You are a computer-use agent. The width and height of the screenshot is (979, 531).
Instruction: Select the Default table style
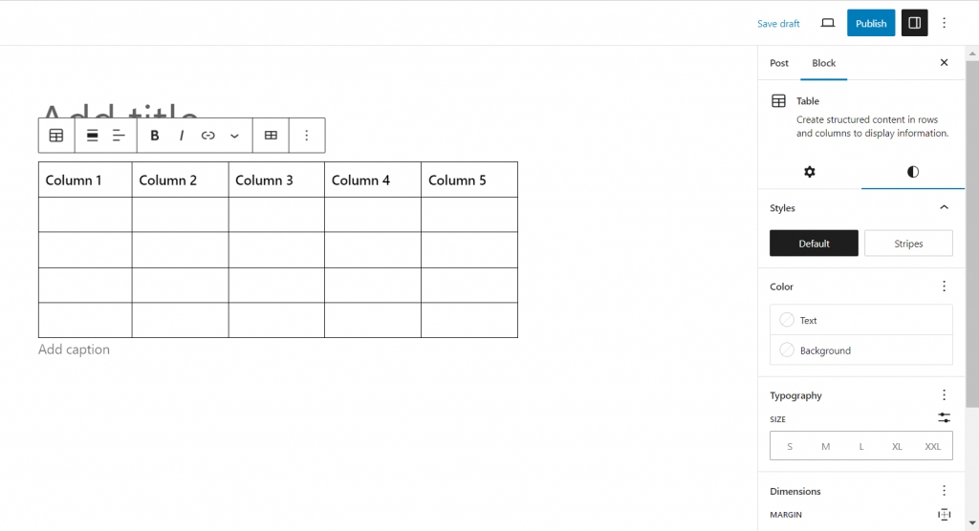pyautogui.click(x=814, y=244)
